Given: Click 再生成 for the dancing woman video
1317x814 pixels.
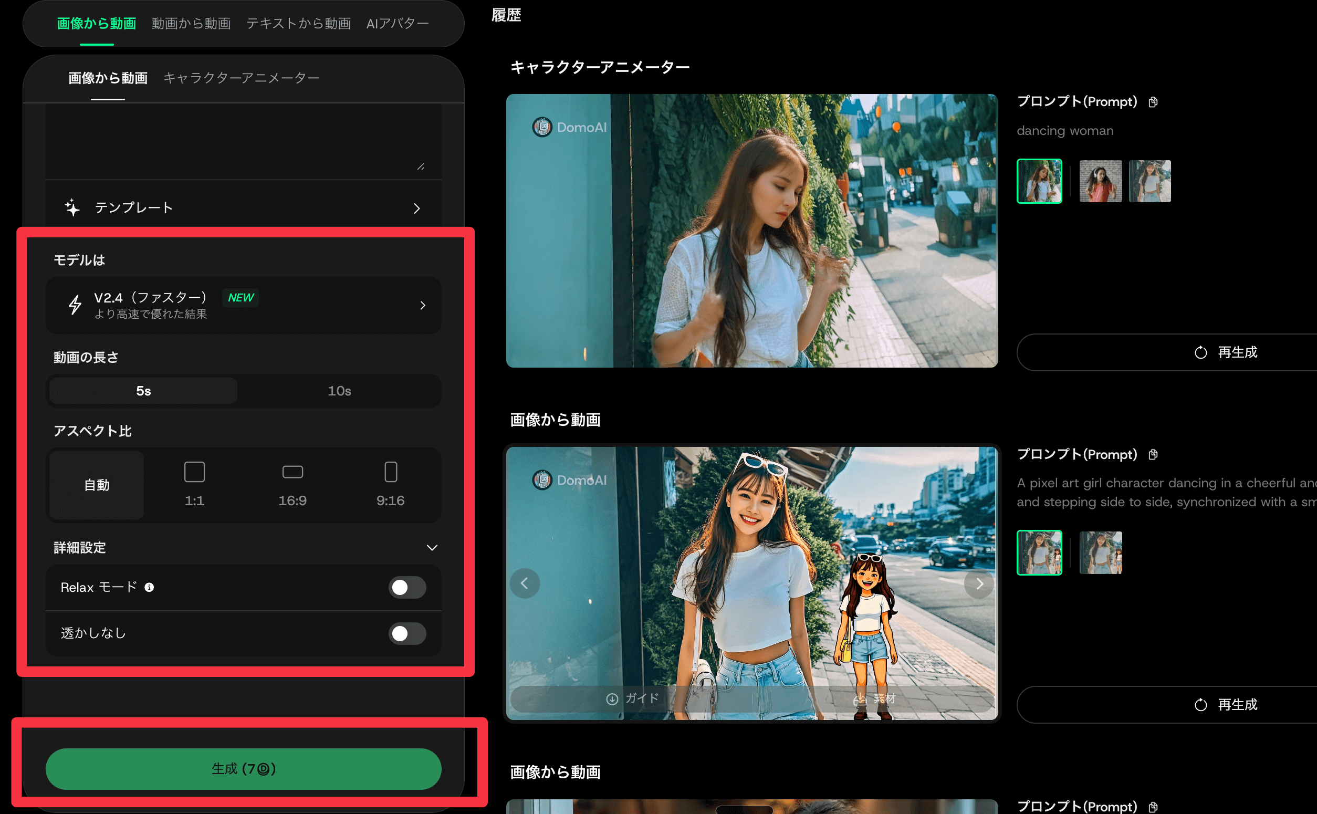Looking at the screenshot, I should 1226,352.
